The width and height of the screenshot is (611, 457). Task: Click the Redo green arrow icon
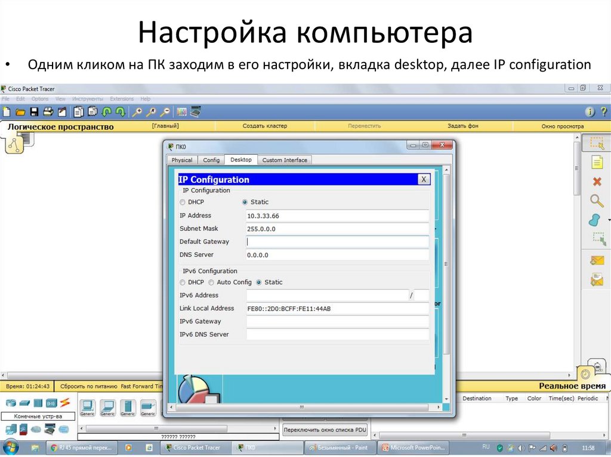121,112
